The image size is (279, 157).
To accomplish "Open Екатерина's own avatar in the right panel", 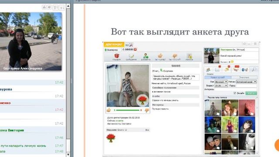I will click(211, 56).
